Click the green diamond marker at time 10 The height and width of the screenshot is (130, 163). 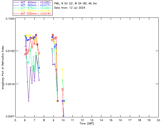63,80
